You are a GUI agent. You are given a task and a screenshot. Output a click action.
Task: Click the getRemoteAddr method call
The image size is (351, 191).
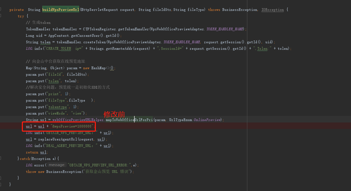point(119,48)
